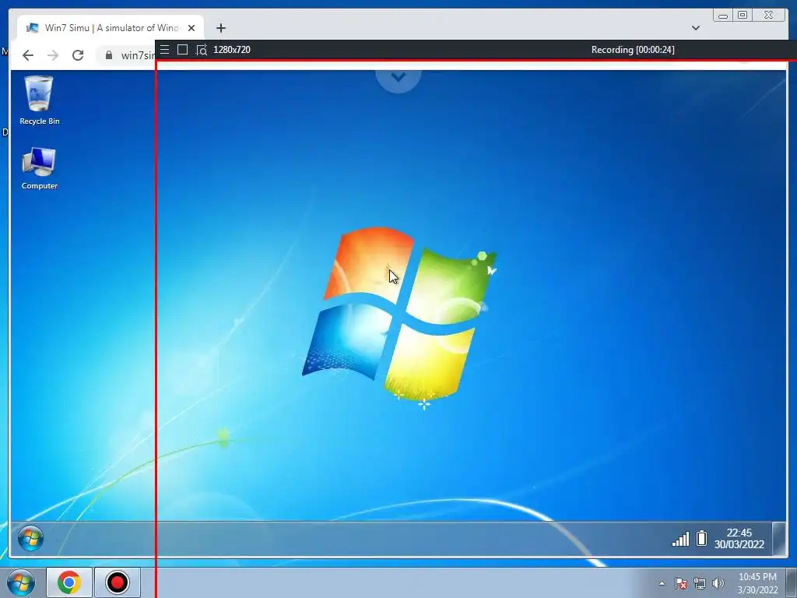This screenshot has height=598, width=797.
Task: Select the Win7 Simu browser tab
Action: 111,28
